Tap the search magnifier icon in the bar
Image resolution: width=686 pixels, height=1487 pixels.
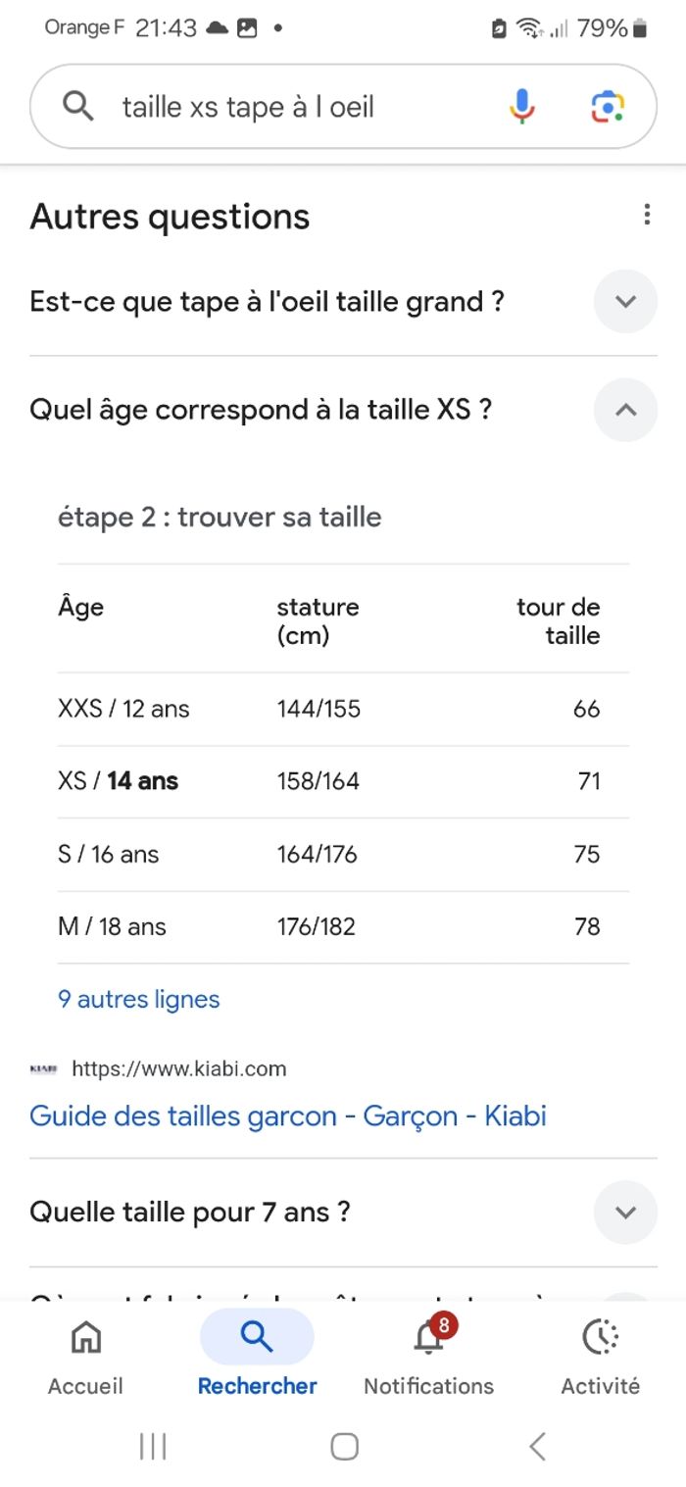click(78, 105)
